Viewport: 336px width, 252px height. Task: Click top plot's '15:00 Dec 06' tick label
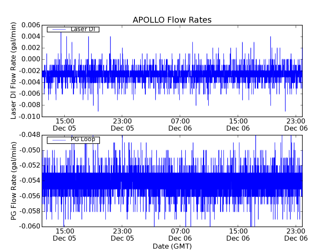pyautogui.click(x=238, y=125)
